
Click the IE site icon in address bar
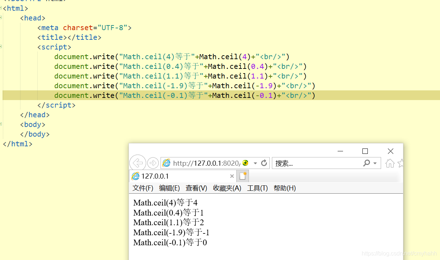[167, 163]
